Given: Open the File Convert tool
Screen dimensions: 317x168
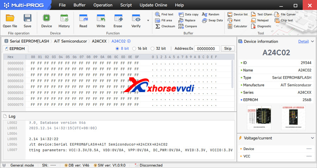Looking at the screenshot, I should pyautogui.click(x=285, y=14).
